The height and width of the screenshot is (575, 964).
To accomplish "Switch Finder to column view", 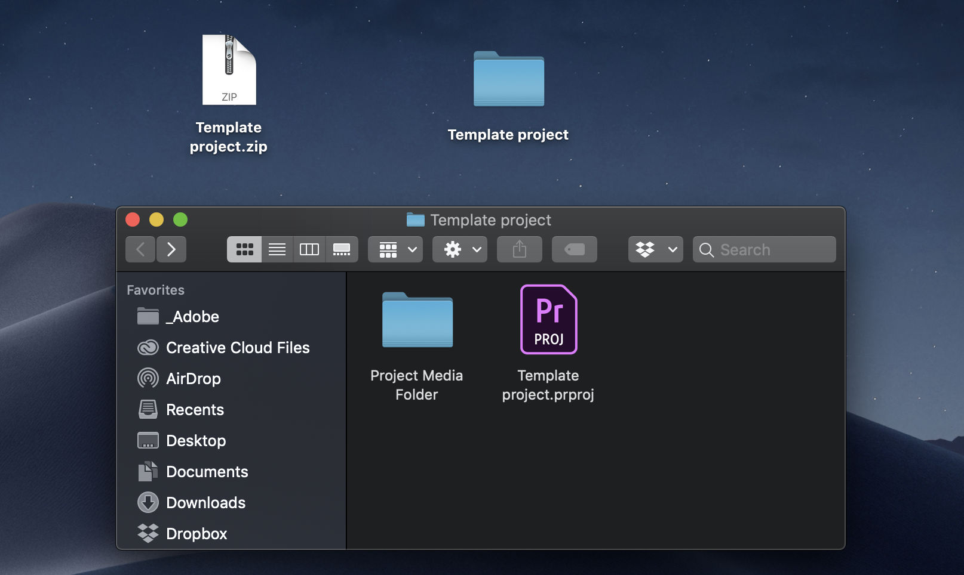I will (x=309, y=249).
